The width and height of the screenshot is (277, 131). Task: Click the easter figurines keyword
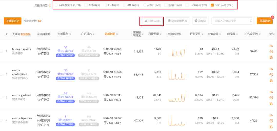[22, 118]
